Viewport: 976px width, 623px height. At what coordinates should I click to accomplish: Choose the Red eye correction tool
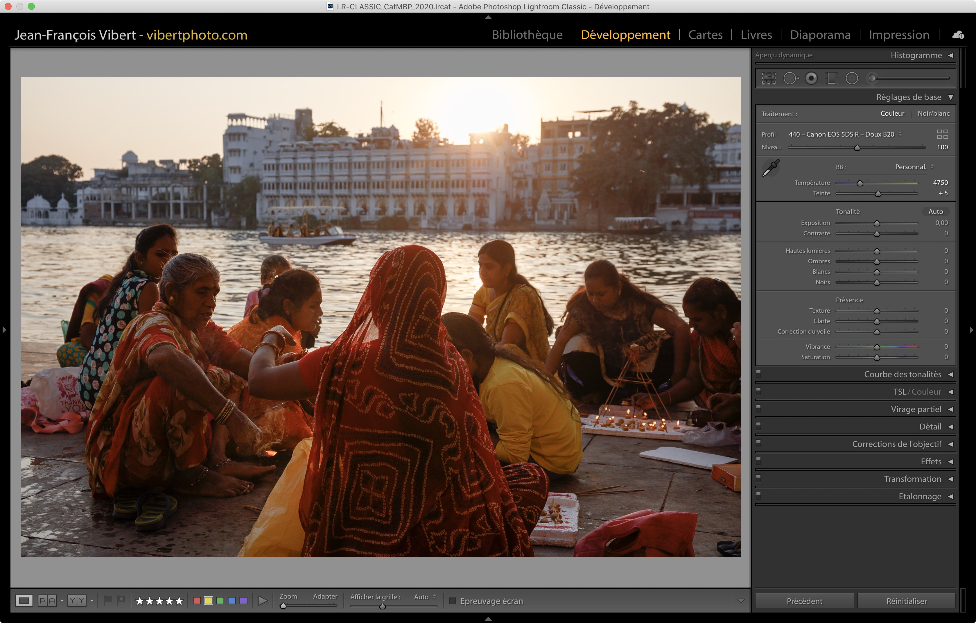coord(811,78)
